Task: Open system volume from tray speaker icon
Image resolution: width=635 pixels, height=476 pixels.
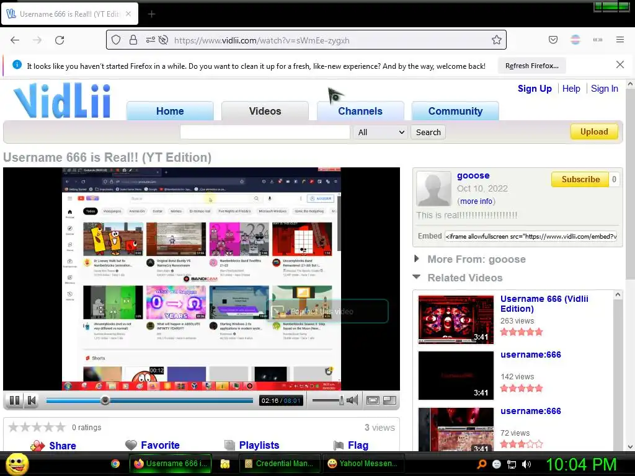Action: (526, 464)
